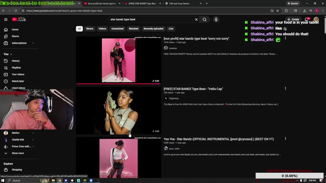Open the search Filters icon
The height and width of the screenshot is (183, 326).
coord(285,29)
